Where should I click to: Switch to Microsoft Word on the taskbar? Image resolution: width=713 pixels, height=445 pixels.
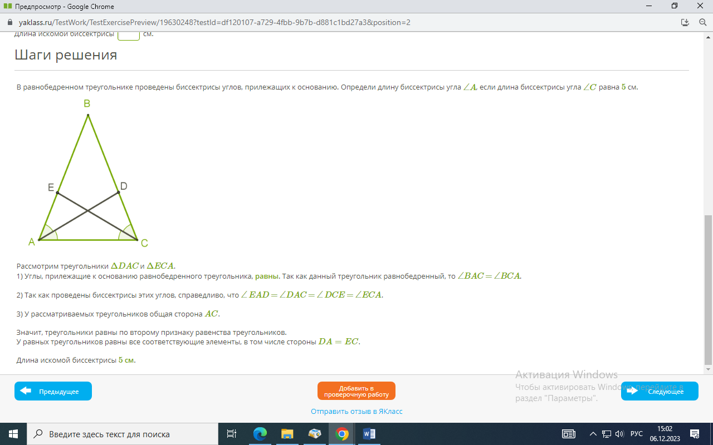[x=369, y=434]
